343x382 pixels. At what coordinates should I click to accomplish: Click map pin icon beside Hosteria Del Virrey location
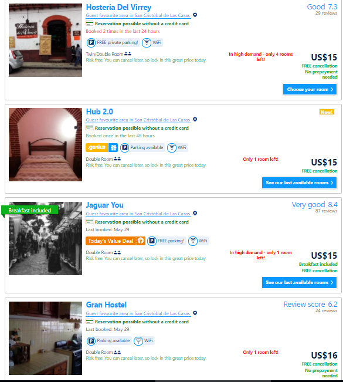[195, 15]
